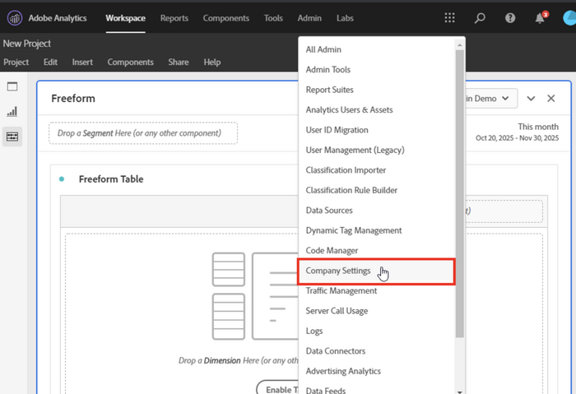
Task: Open the Help menu
Action: 212,62
